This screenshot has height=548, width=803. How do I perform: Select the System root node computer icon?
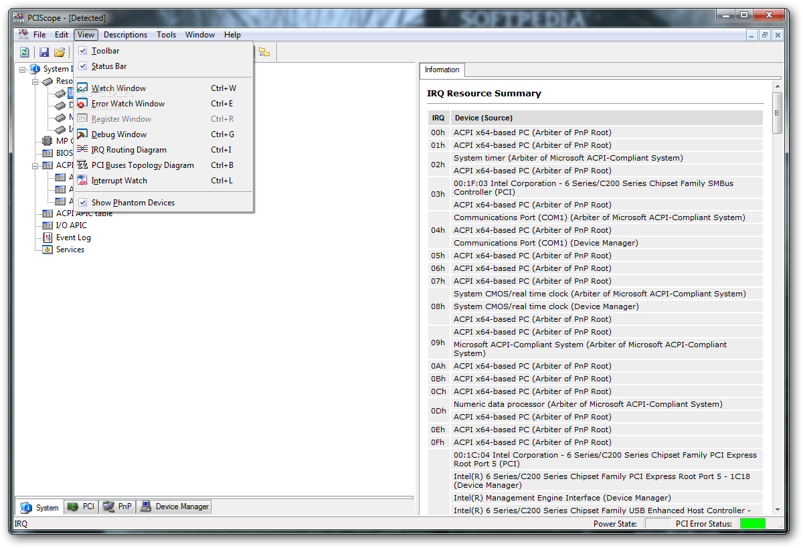(35, 69)
